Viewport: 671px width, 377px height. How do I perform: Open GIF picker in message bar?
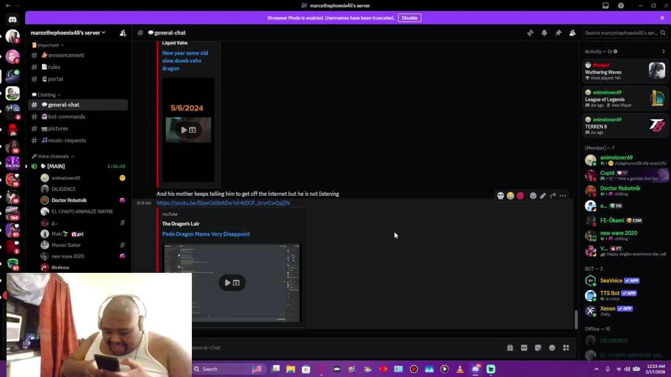(x=524, y=348)
